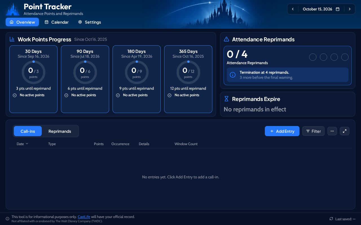Click the fourth reprimand indicator circle
The image size is (361, 225).
[x=345, y=57]
